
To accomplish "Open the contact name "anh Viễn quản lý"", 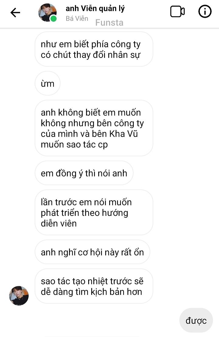I will pyautogui.click(x=95, y=9).
